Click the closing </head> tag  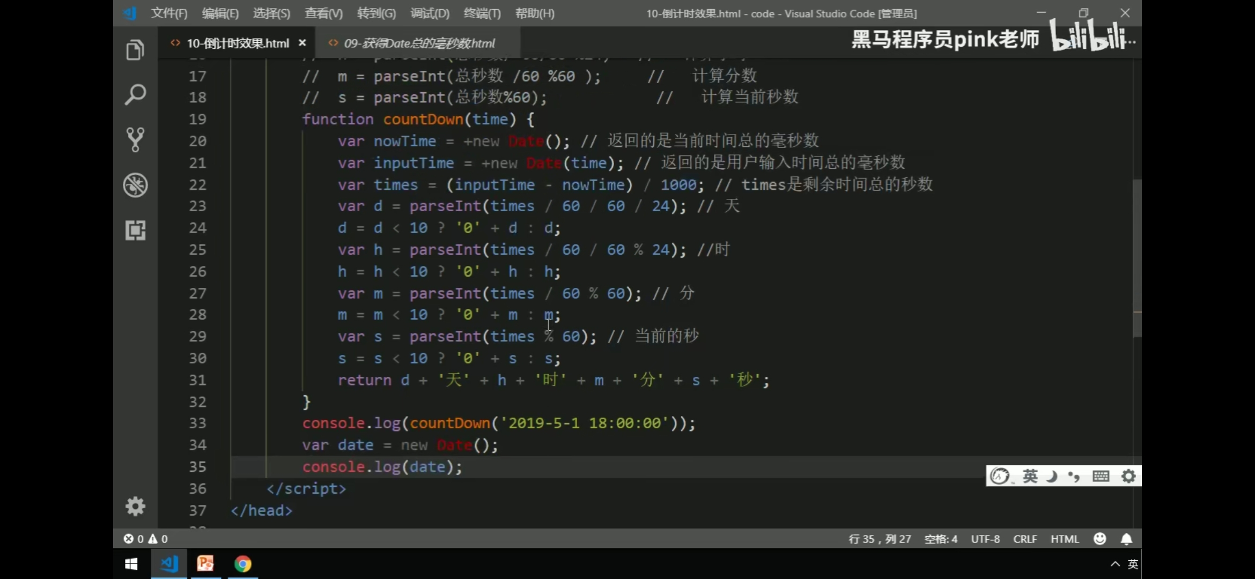click(x=262, y=510)
